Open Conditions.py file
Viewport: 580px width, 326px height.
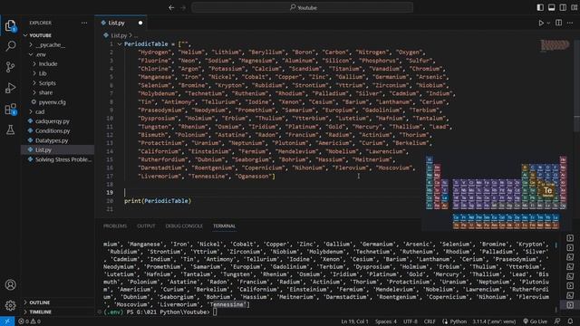[53, 130]
